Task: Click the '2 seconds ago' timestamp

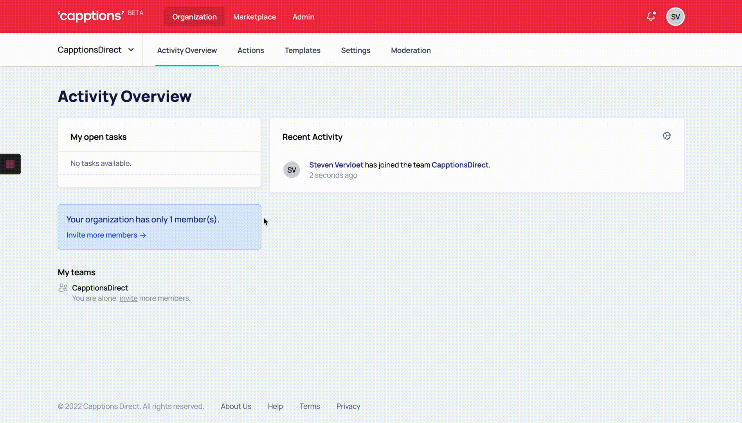Action: [x=333, y=175]
